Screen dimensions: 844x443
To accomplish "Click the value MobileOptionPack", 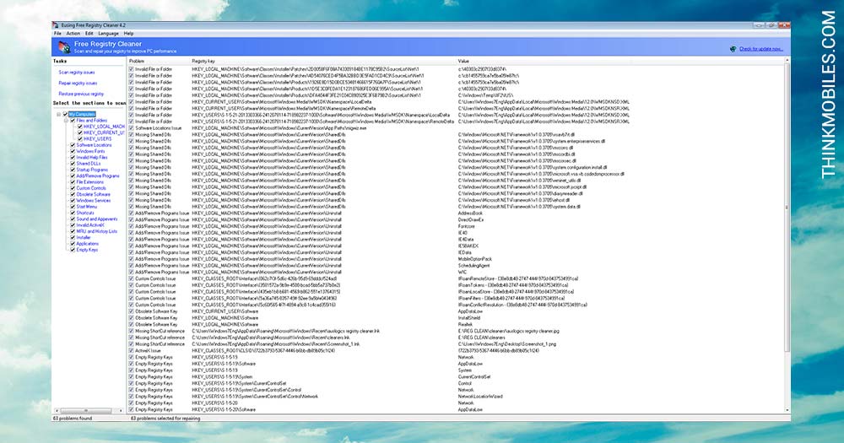I will pyautogui.click(x=474, y=259).
